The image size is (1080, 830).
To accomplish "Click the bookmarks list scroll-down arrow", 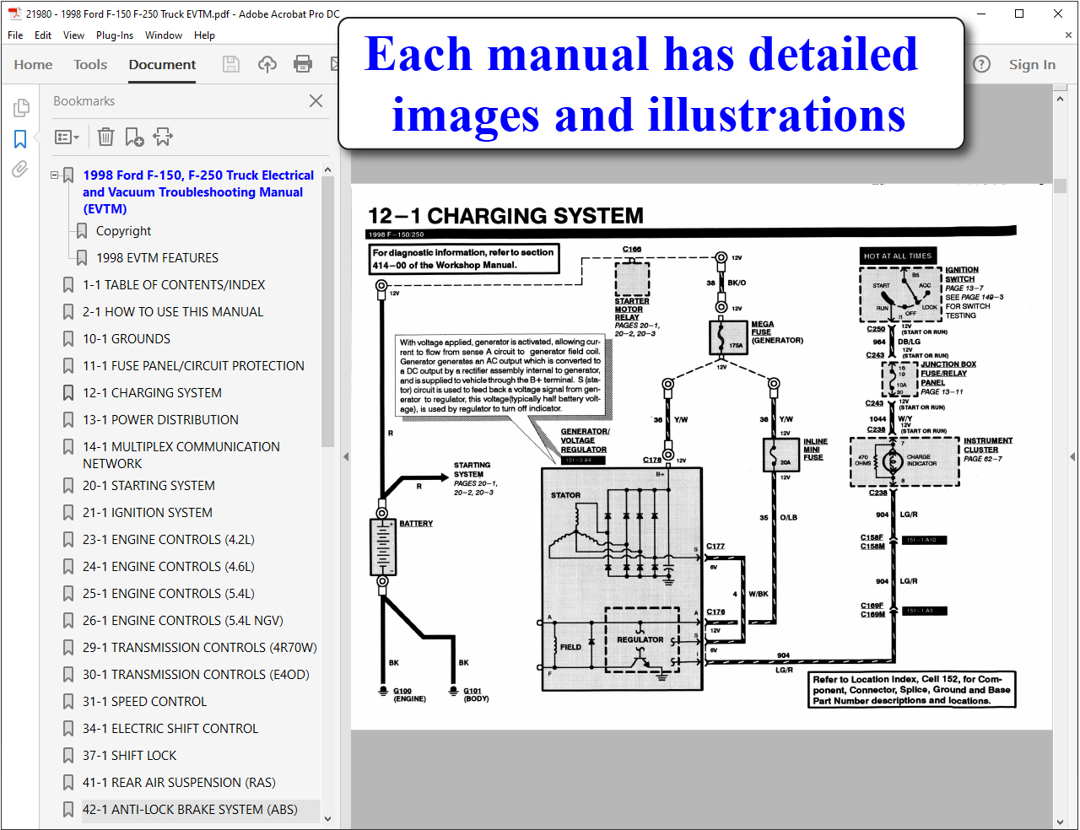I will coord(327,819).
